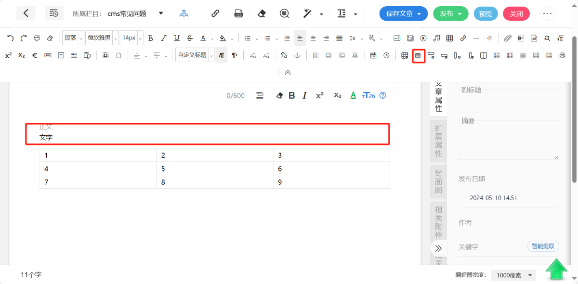Click the 保存文章 button

click(x=404, y=13)
